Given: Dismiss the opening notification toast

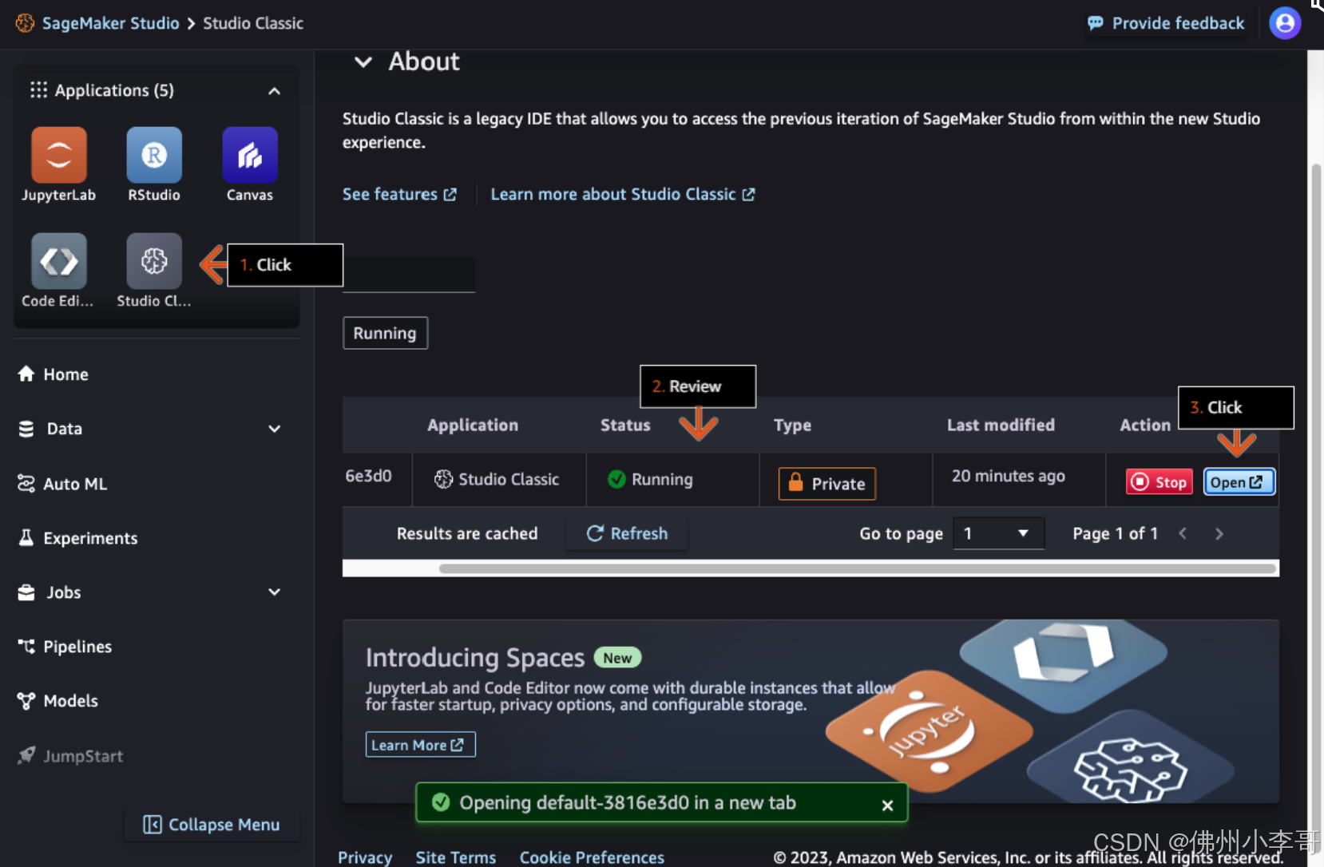Looking at the screenshot, I should tap(887, 806).
